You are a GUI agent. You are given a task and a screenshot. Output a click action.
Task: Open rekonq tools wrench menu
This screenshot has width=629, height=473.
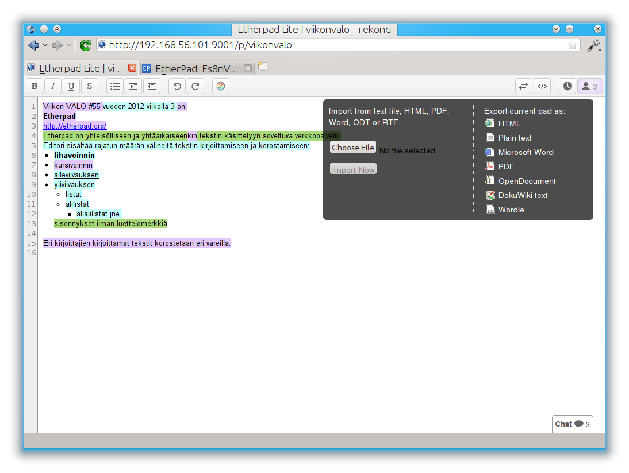pos(594,45)
